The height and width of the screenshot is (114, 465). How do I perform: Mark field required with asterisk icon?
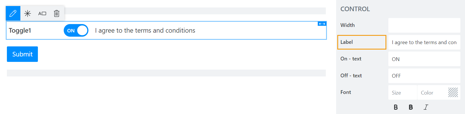click(x=28, y=13)
